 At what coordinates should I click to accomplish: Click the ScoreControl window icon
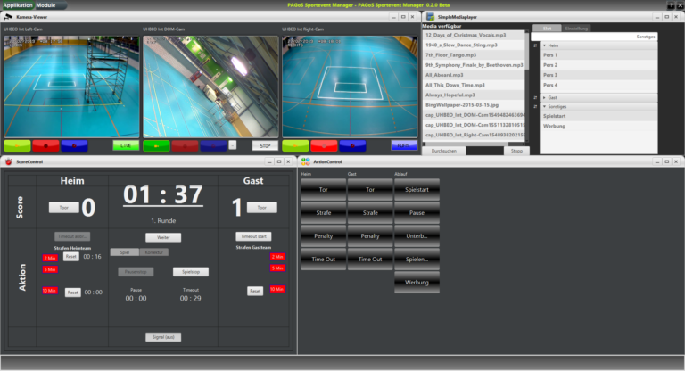click(x=9, y=161)
